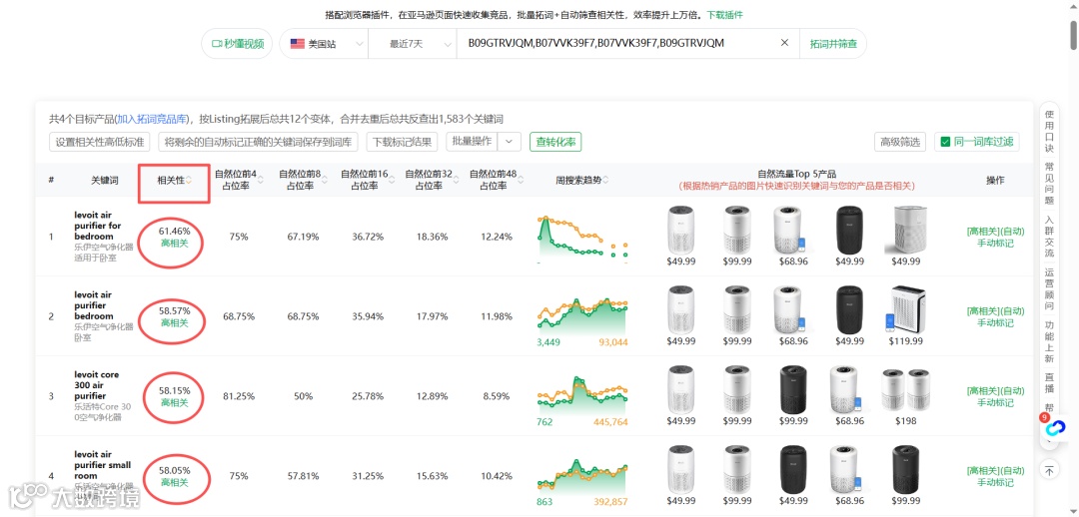Click the floating blue link icon with badge
The image size is (1079, 517).
point(1054,427)
